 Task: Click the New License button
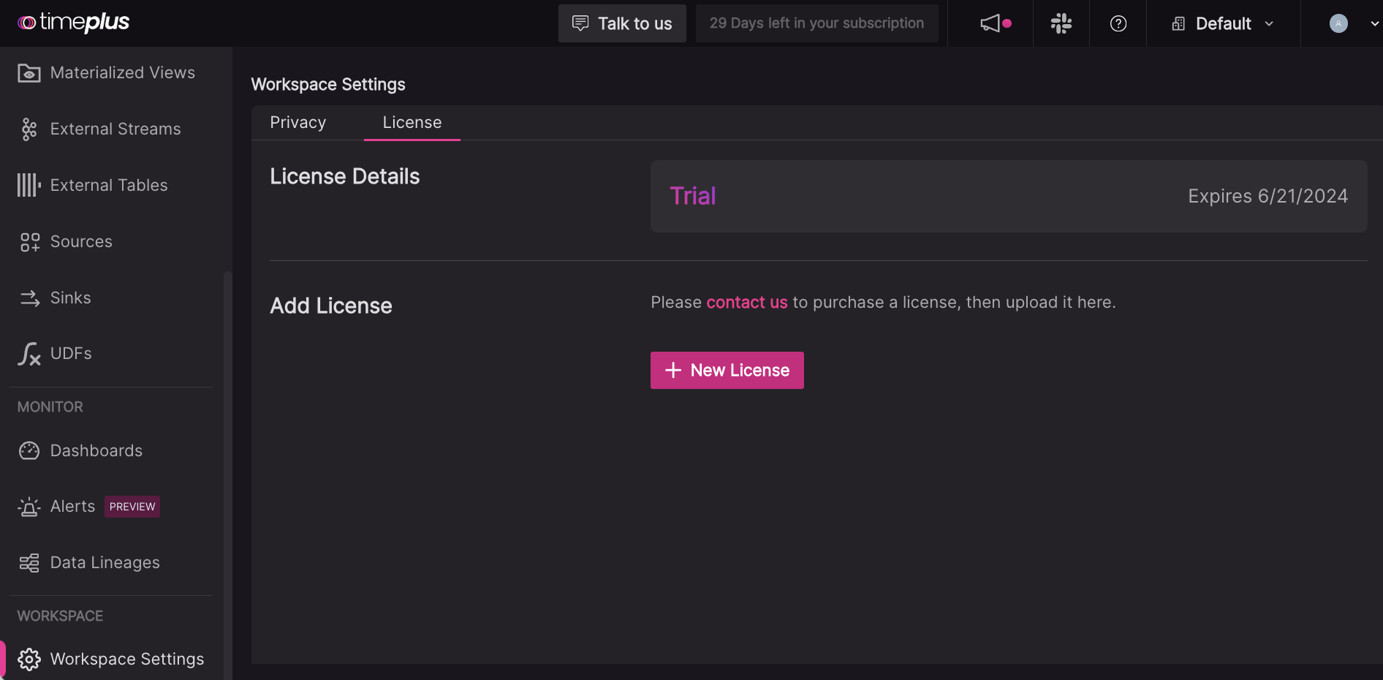click(x=727, y=371)
